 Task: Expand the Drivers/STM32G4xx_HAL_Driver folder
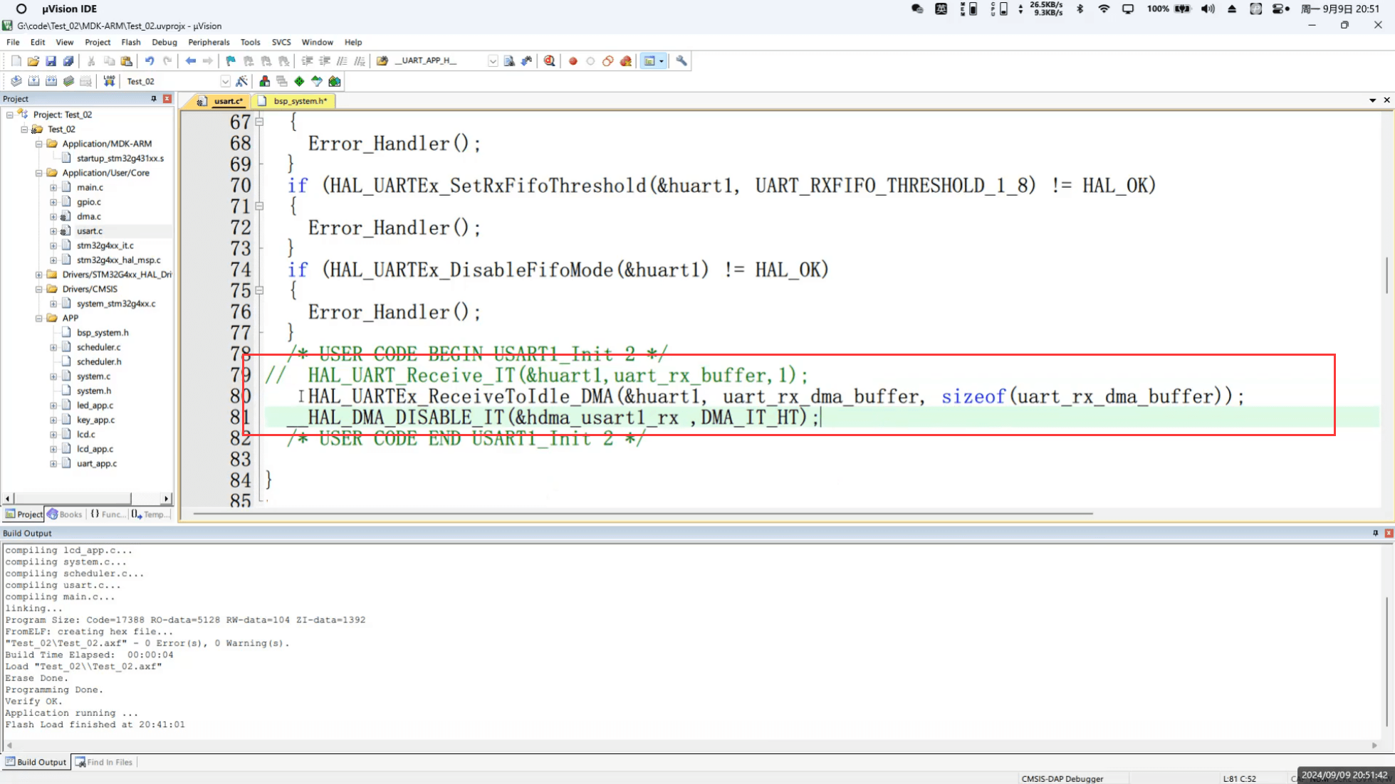point(39,275)
